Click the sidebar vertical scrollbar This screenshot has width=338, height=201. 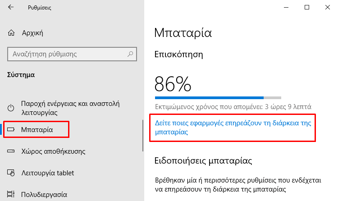point(143,136)
